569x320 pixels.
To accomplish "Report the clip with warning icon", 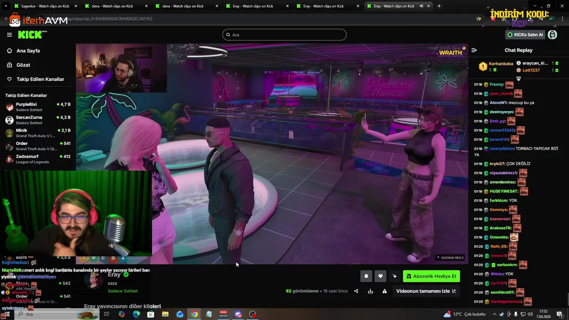I will tap(385, 291).
